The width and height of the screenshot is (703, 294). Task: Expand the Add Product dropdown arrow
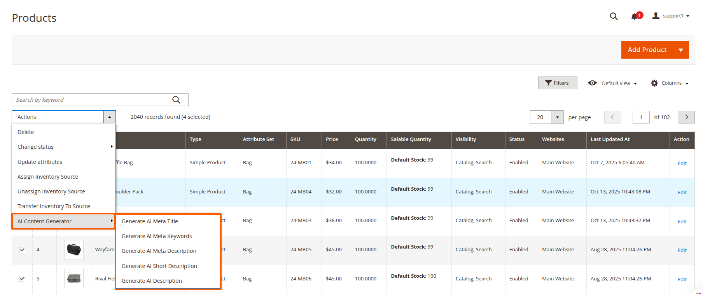[x=680, y=50]
